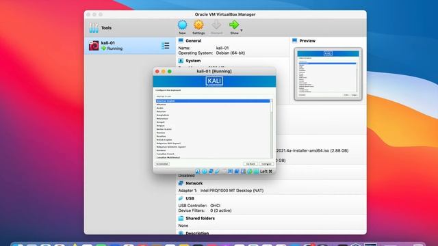Viewport: 438px width, 246px height.
Task: Click the USB plug status bar icon
Action: [x=218, y=172]
